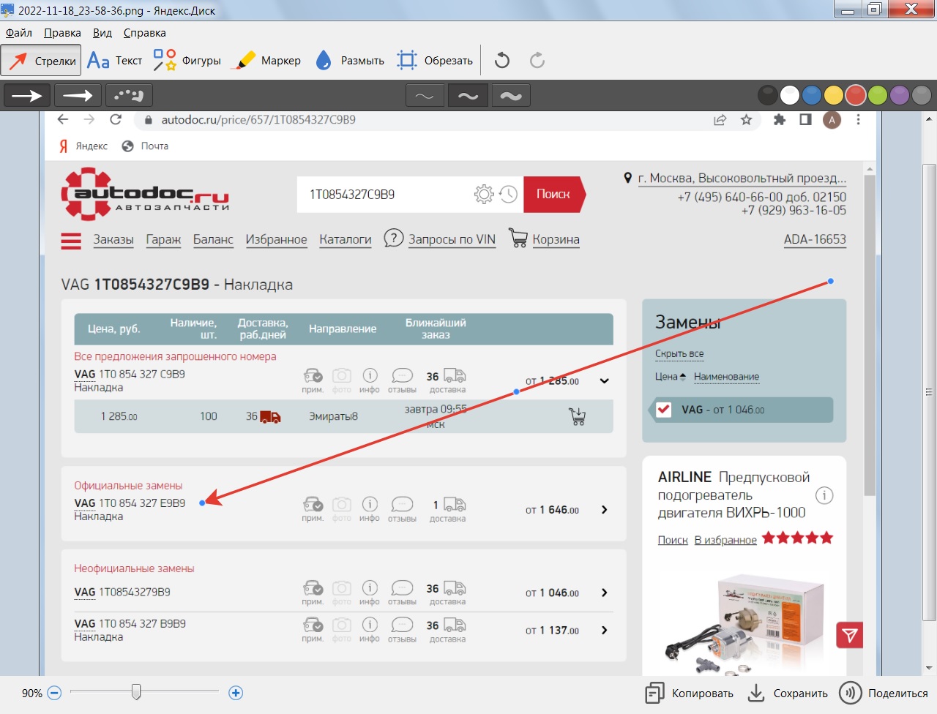Click the browser reload icon
The width and height of the screenshot is (937, 714).
point(116,119)
